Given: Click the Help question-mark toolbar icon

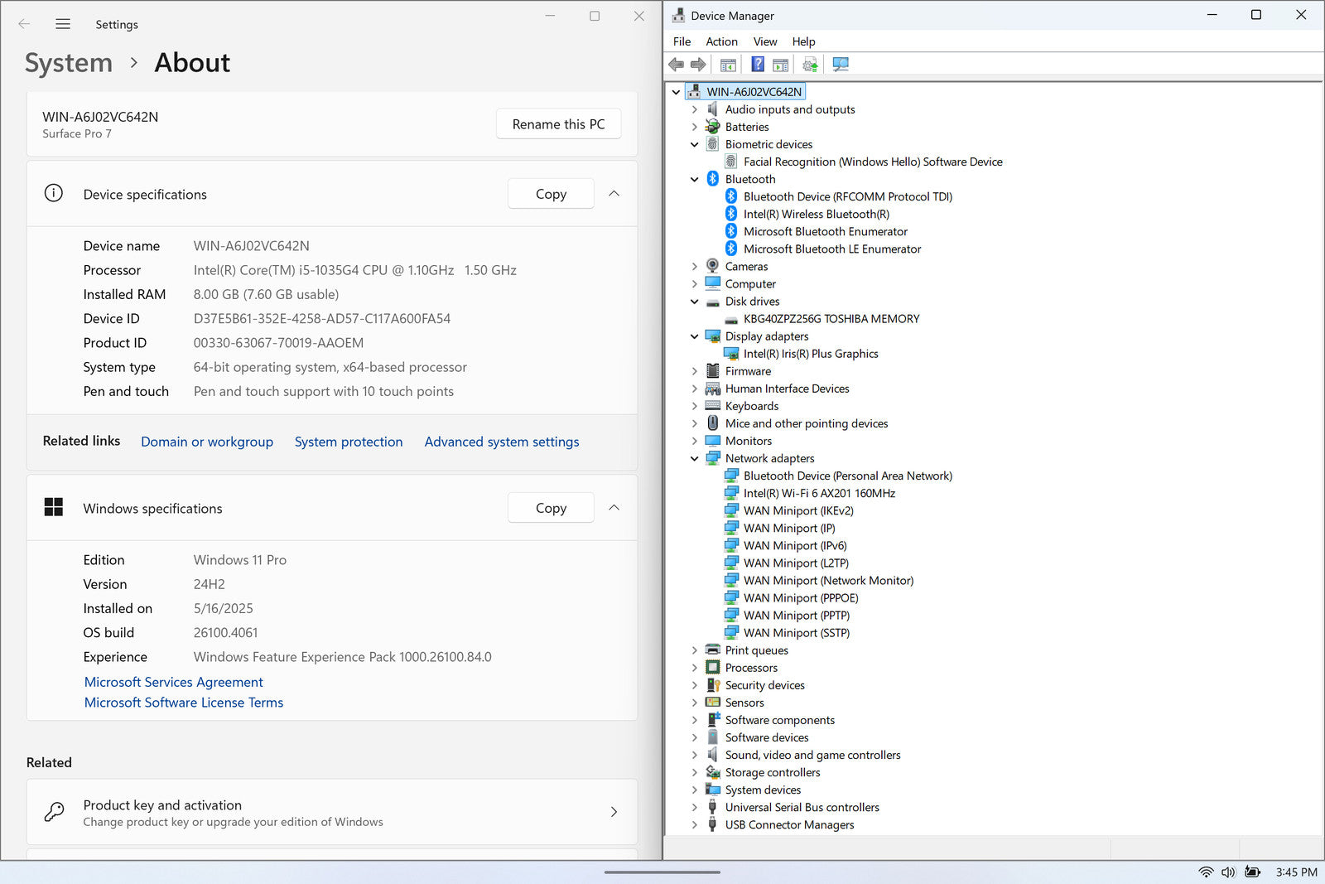Looking at the screenshot, I should [758, 65].
